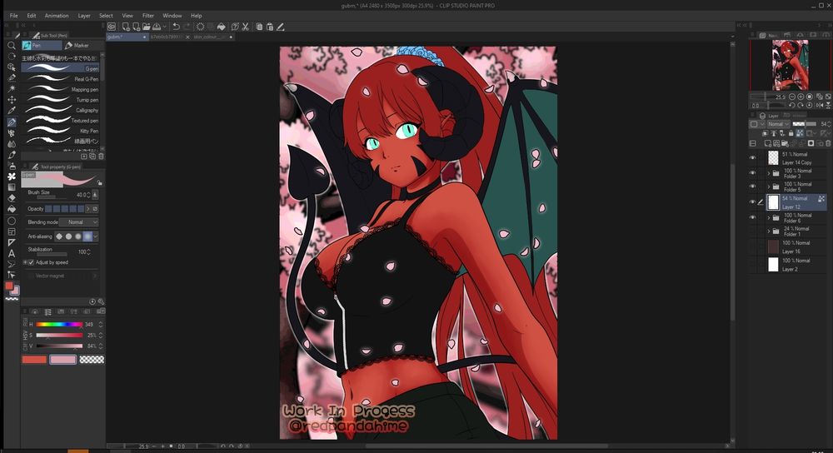
Task: Select the Text tool
Action: 11,253
